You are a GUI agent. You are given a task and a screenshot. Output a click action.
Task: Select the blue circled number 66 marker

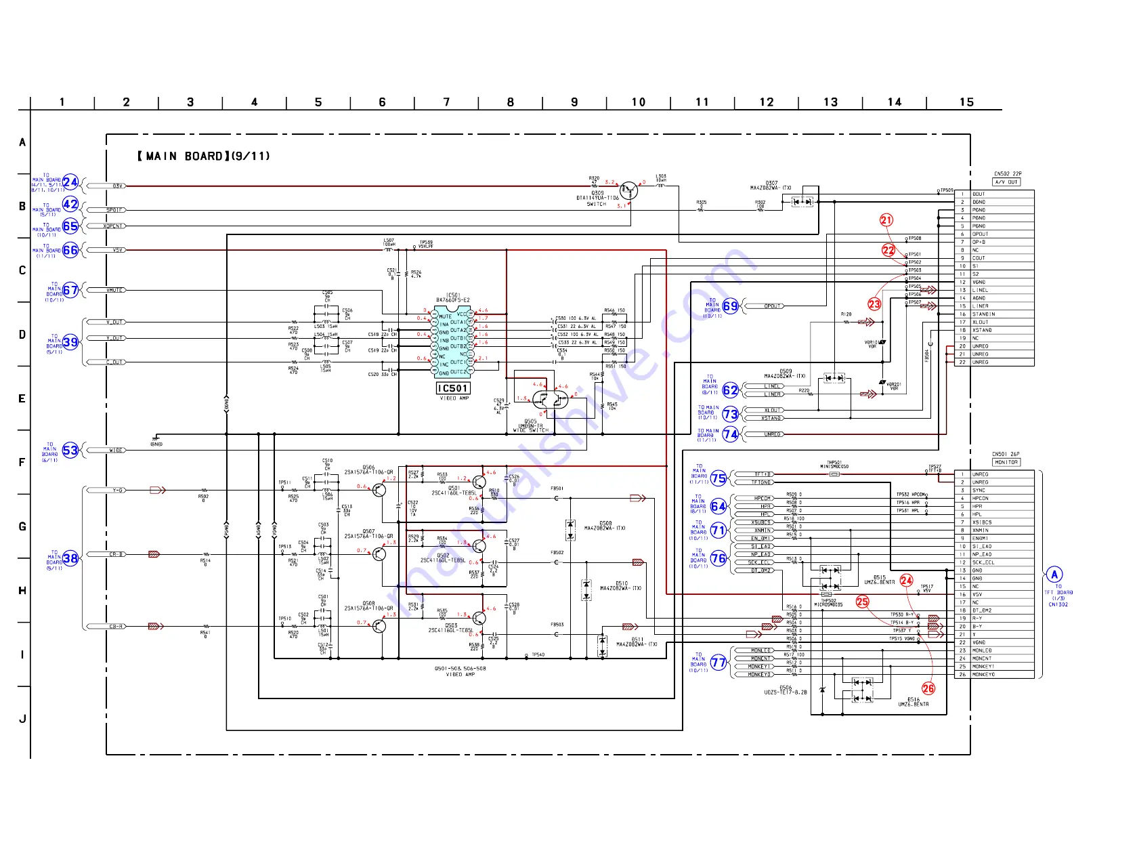coord(70,250)
